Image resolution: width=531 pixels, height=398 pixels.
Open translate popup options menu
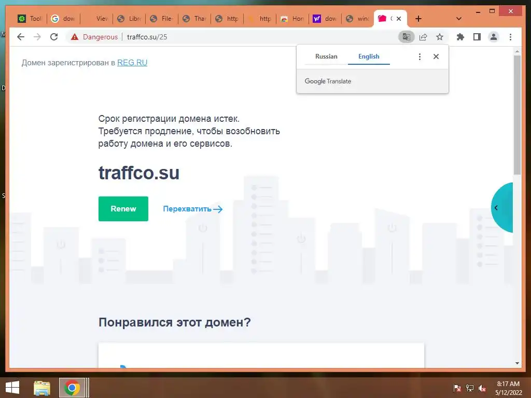tap(420, 56)
